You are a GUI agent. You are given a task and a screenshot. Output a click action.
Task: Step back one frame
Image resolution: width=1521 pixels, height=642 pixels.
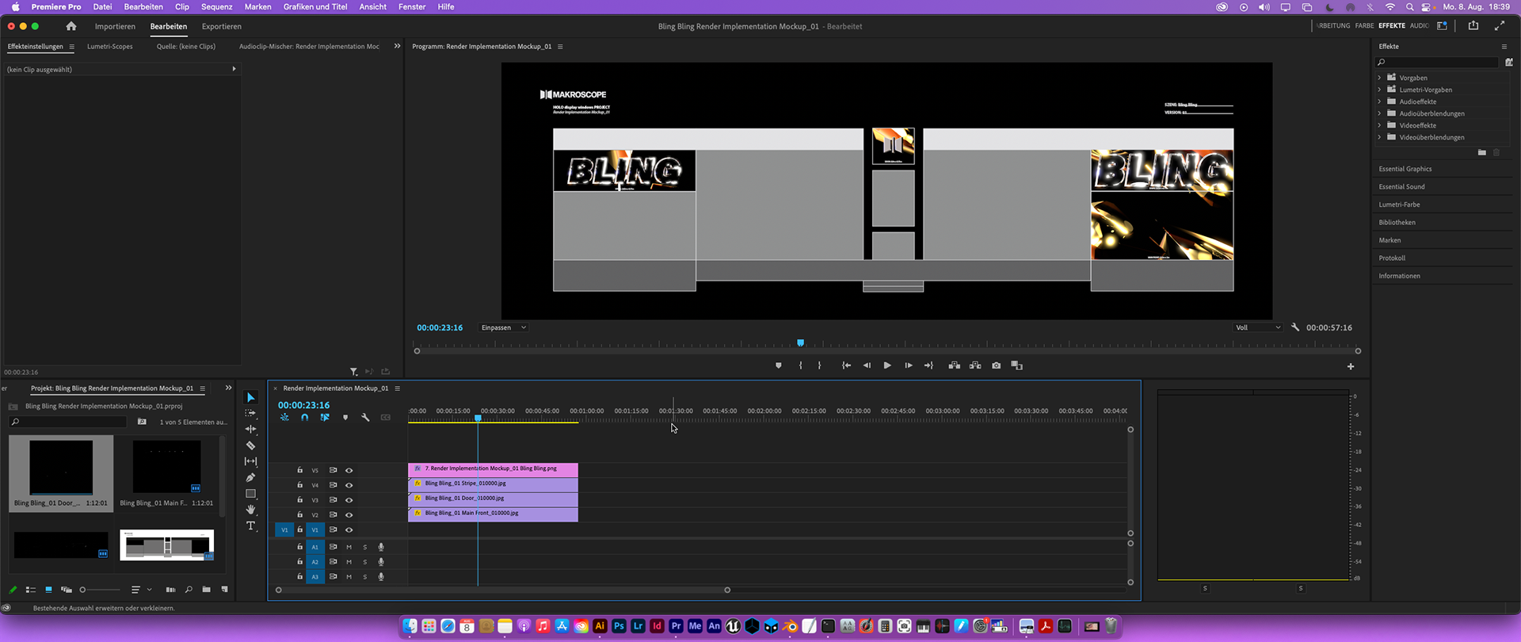point(867,365)
